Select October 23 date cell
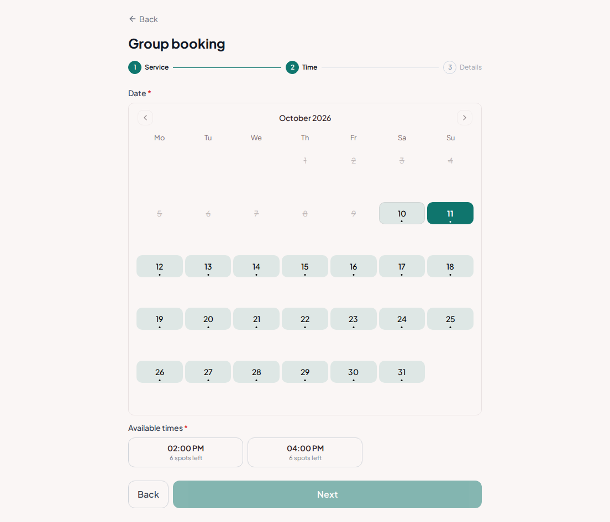 (353, 319)
